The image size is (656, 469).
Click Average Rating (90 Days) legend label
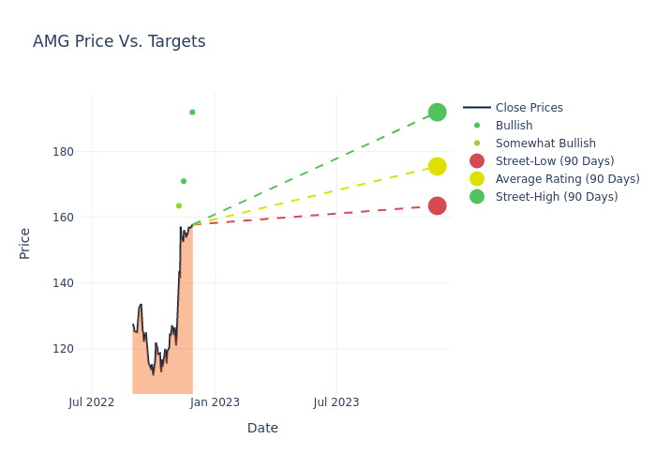click(567, 179)
